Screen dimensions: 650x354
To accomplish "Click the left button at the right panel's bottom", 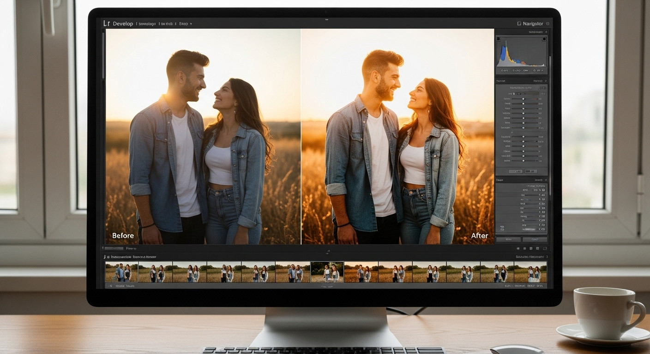I will pyautogui.click(x=509, y=240).
